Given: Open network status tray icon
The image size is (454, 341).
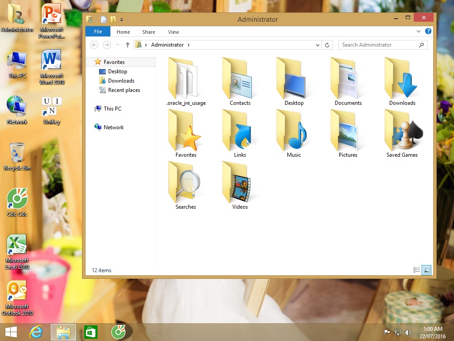Looking at the screenshot, I should point(397,332).
